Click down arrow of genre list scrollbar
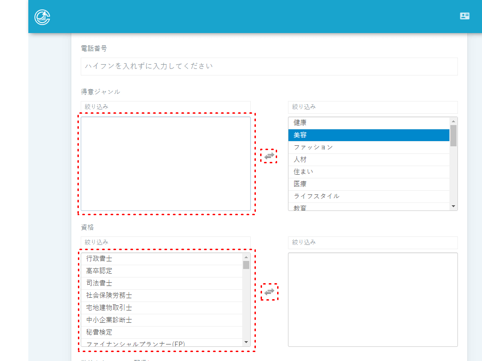Viewport: 482px width, 361px height. [x=453, y=206]
